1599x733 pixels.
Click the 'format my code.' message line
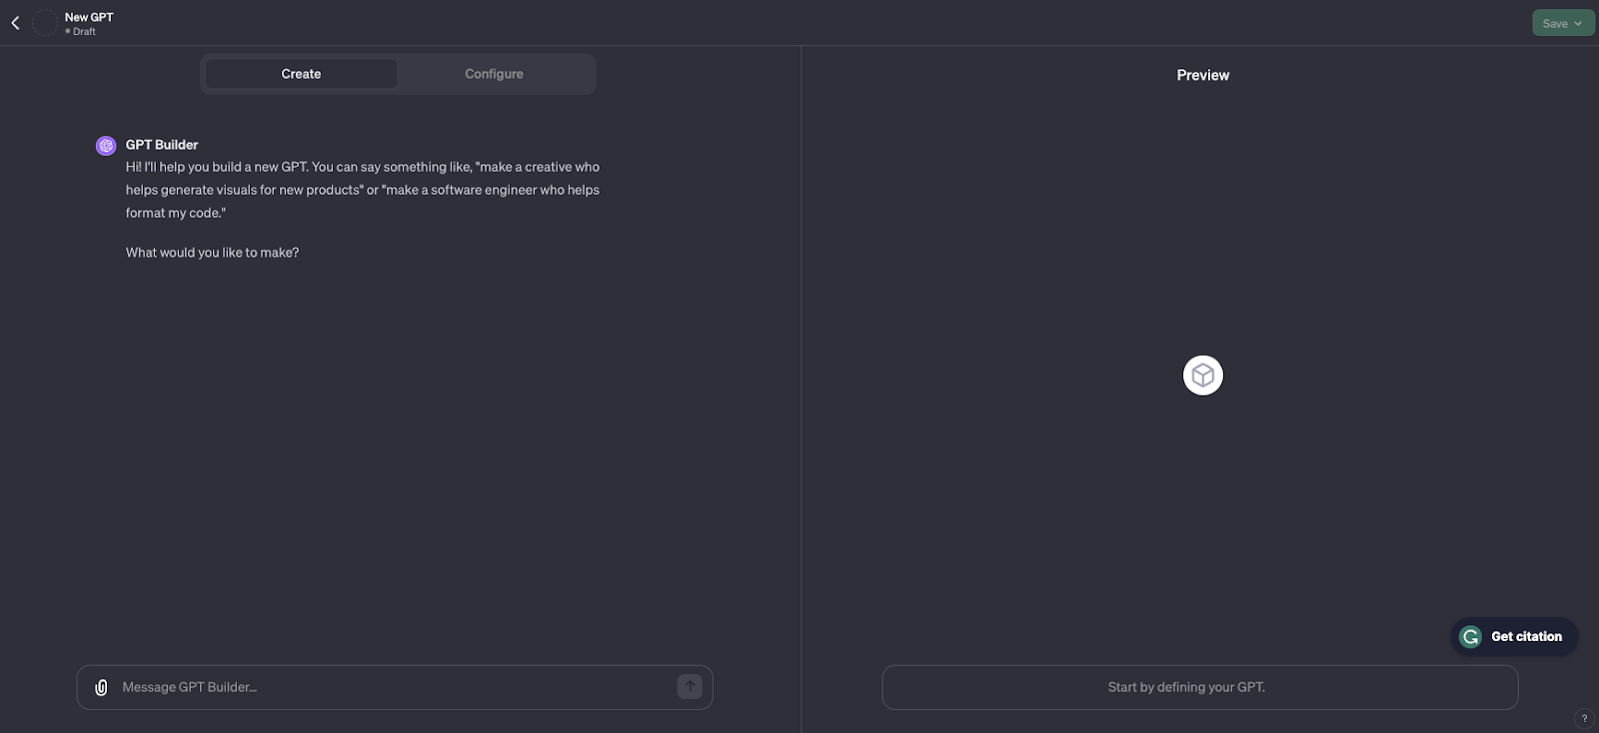[x=176, y=213]
